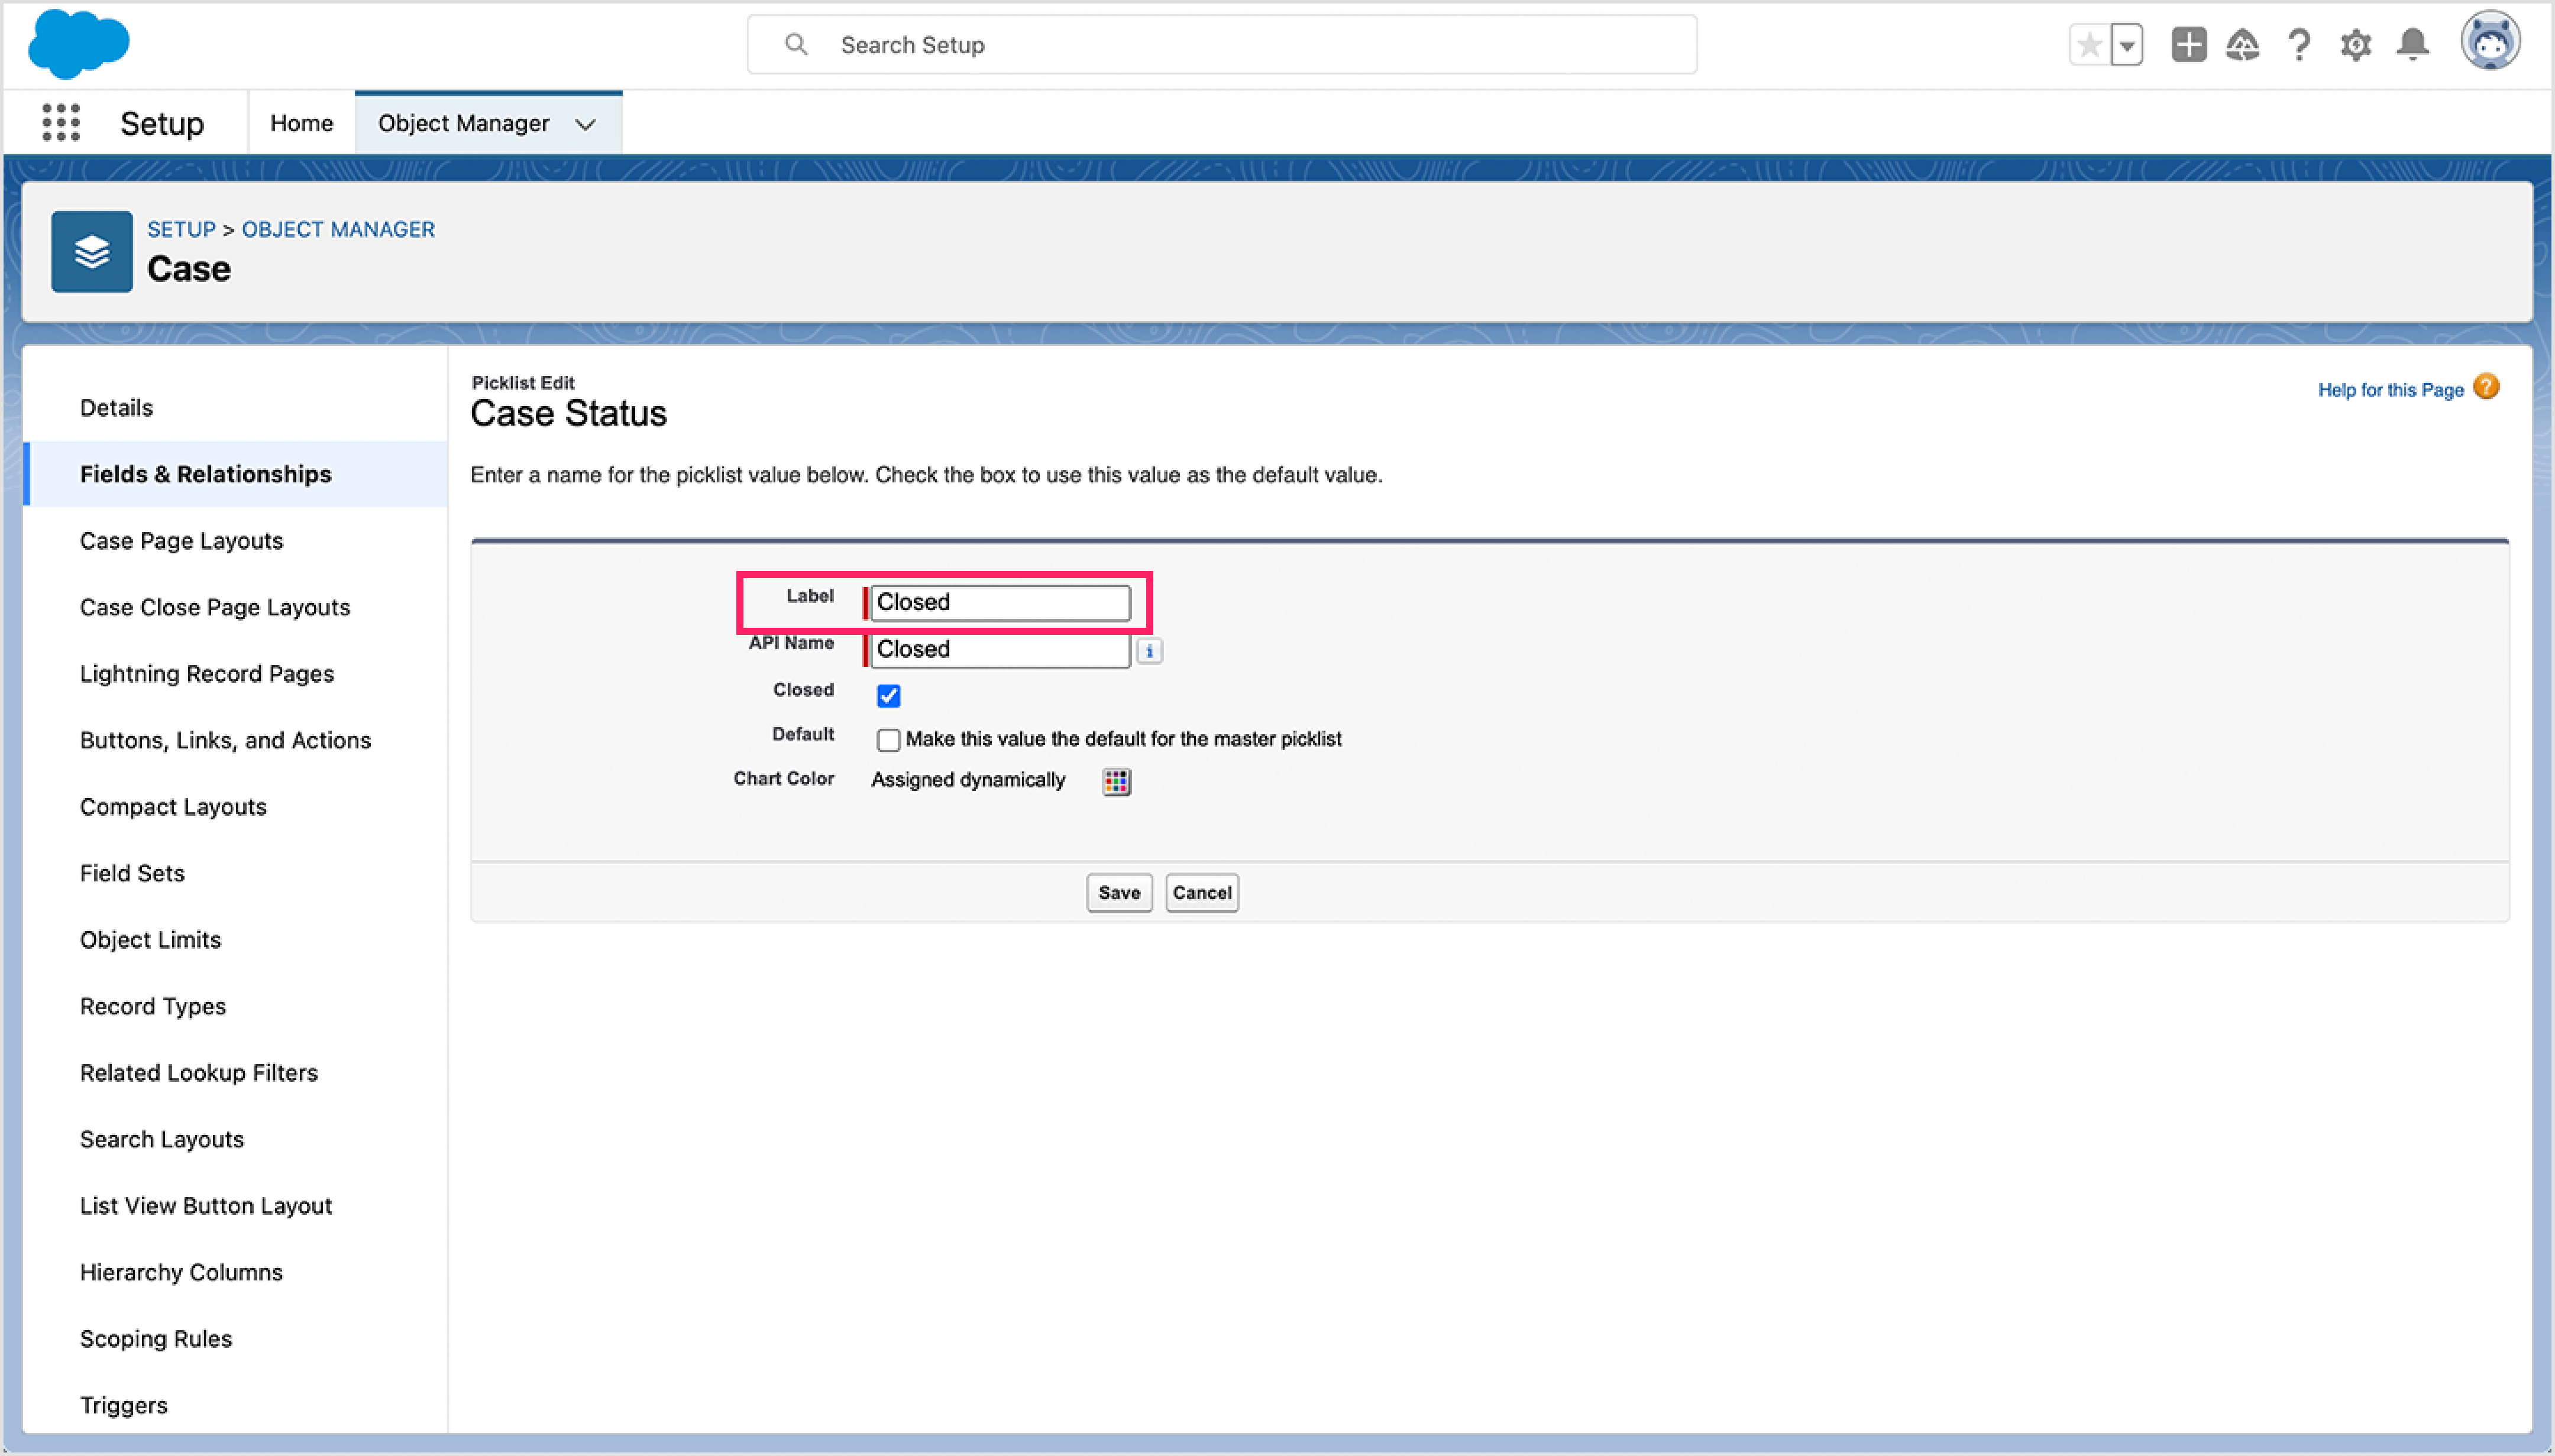Click the info icon beside API Name field
Viewport: 2555px width, 1456px height.
click(1149, 650)
